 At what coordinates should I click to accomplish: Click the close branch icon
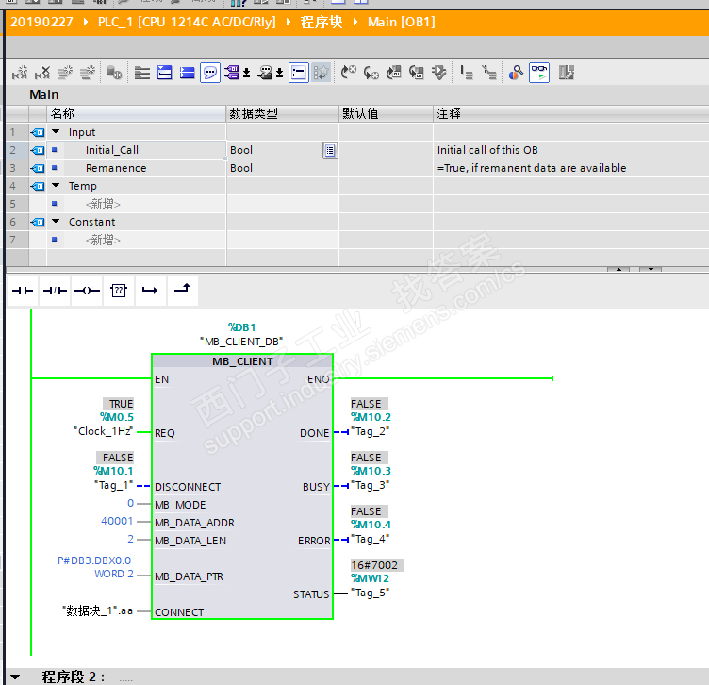click(x=182, y=291)
